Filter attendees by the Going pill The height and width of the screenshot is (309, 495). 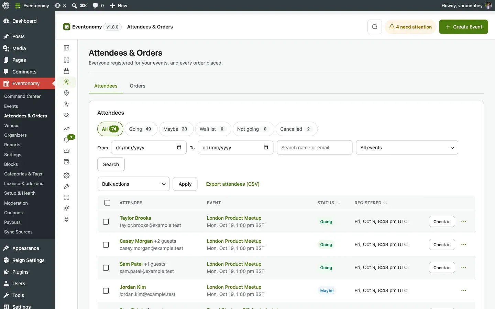coord(141,129)
